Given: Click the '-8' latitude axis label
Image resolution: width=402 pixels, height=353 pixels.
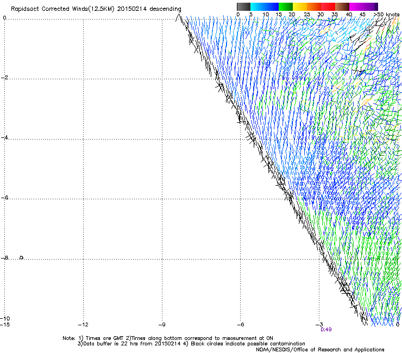Looking at the screenshot, I should 4,257.
